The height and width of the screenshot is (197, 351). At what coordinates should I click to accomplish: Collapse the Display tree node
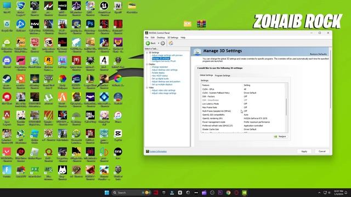(147, 64)
